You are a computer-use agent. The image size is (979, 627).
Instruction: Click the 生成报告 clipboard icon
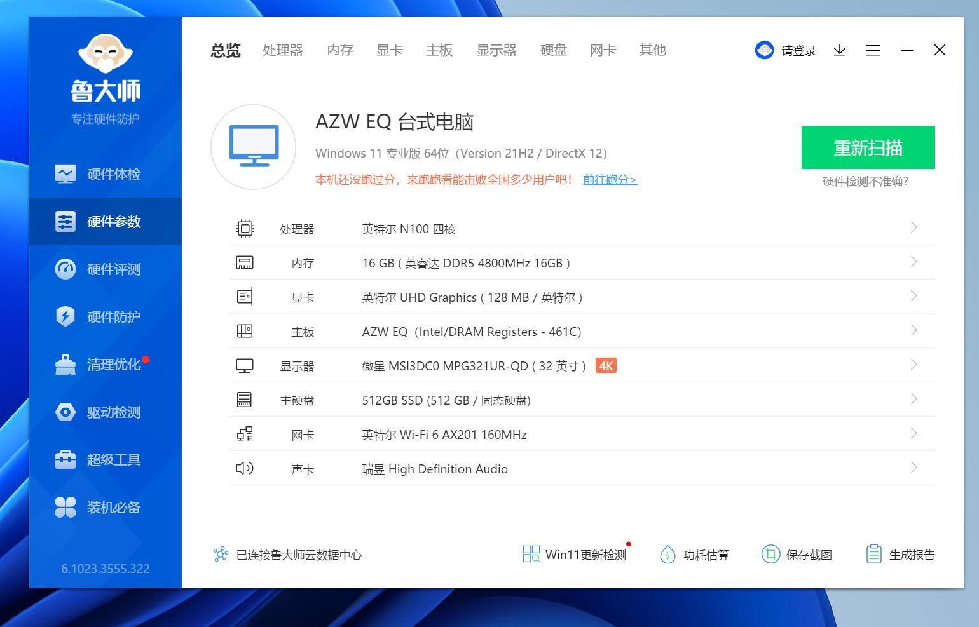point(874,554)
